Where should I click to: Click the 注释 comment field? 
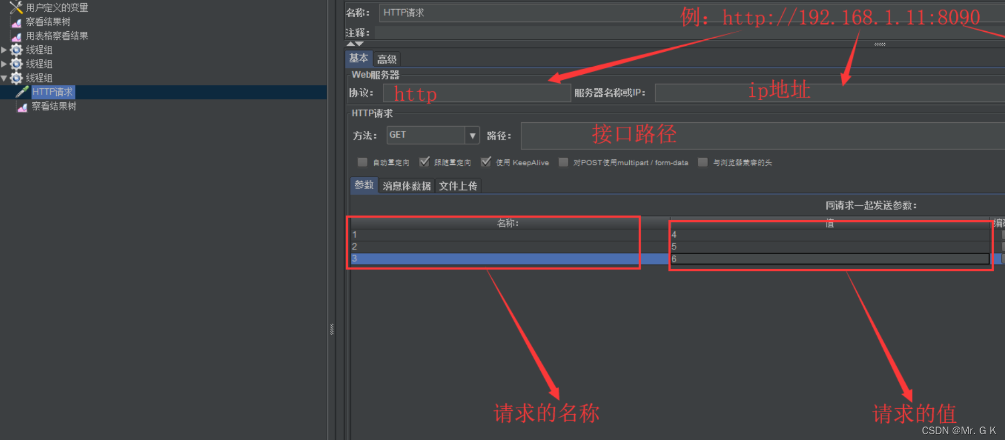point(690,33)
